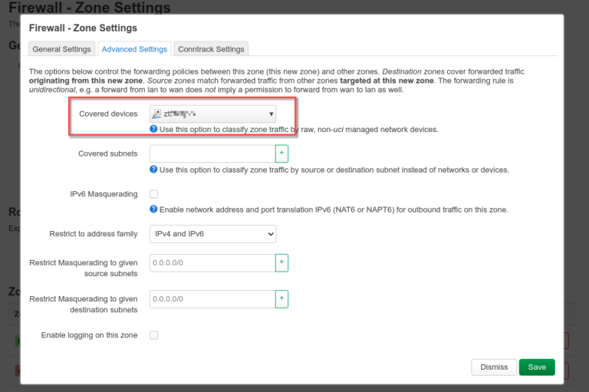The width and height of the screenshot is (589, 392).
Task: Click the masquerading destination subnets input
Action: tap(212, 298)
